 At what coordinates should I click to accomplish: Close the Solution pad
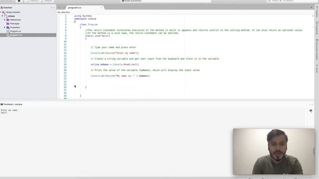(54, 7)
